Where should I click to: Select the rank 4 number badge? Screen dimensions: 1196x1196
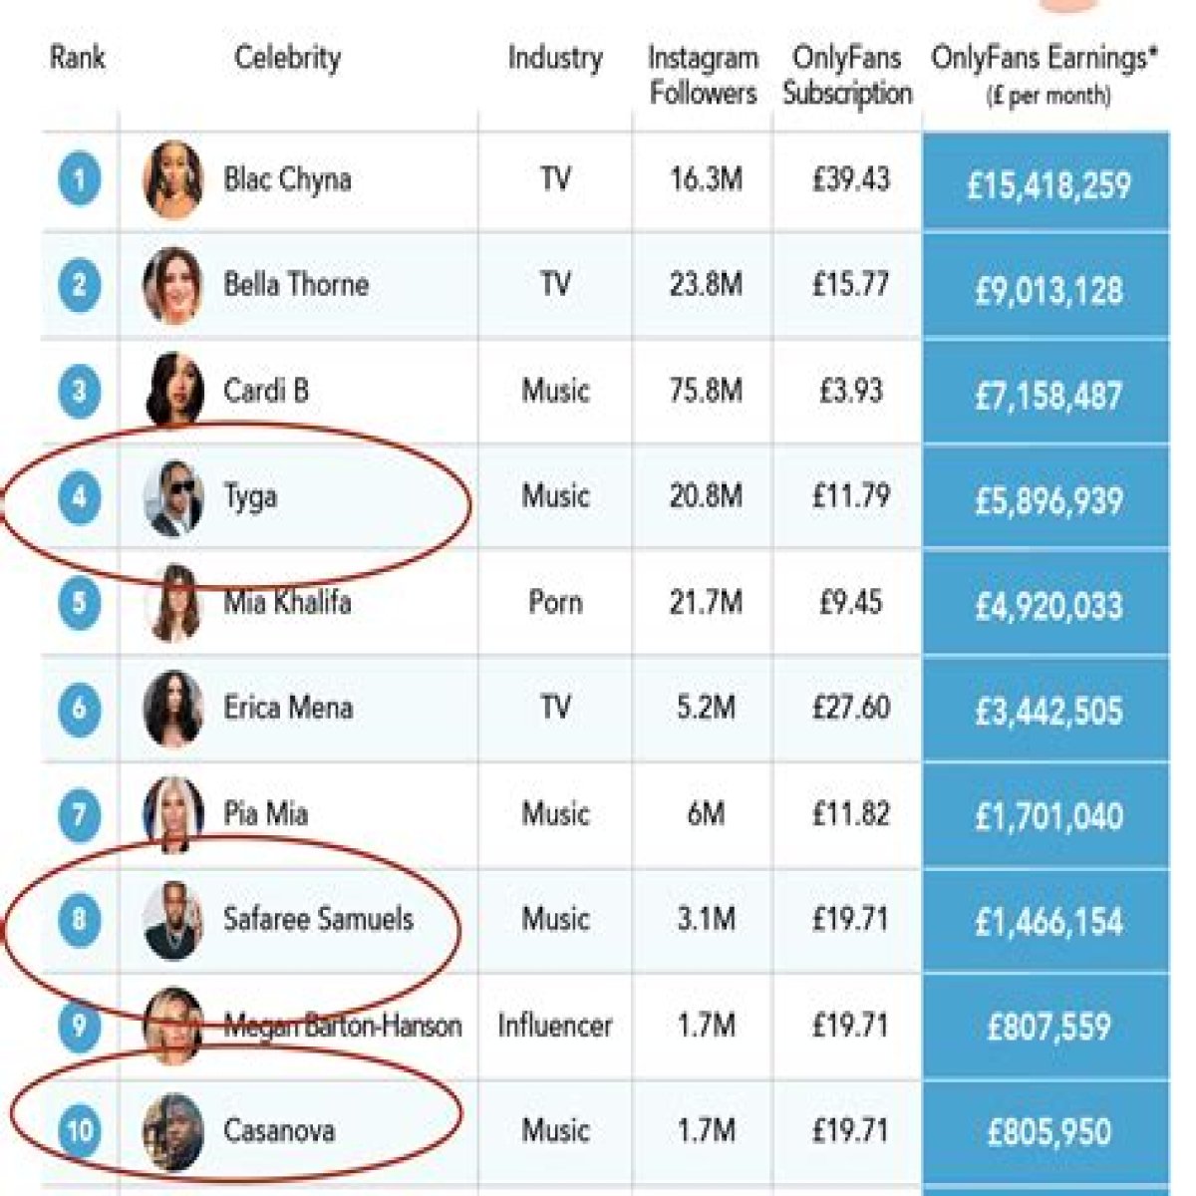coord(79,496)
